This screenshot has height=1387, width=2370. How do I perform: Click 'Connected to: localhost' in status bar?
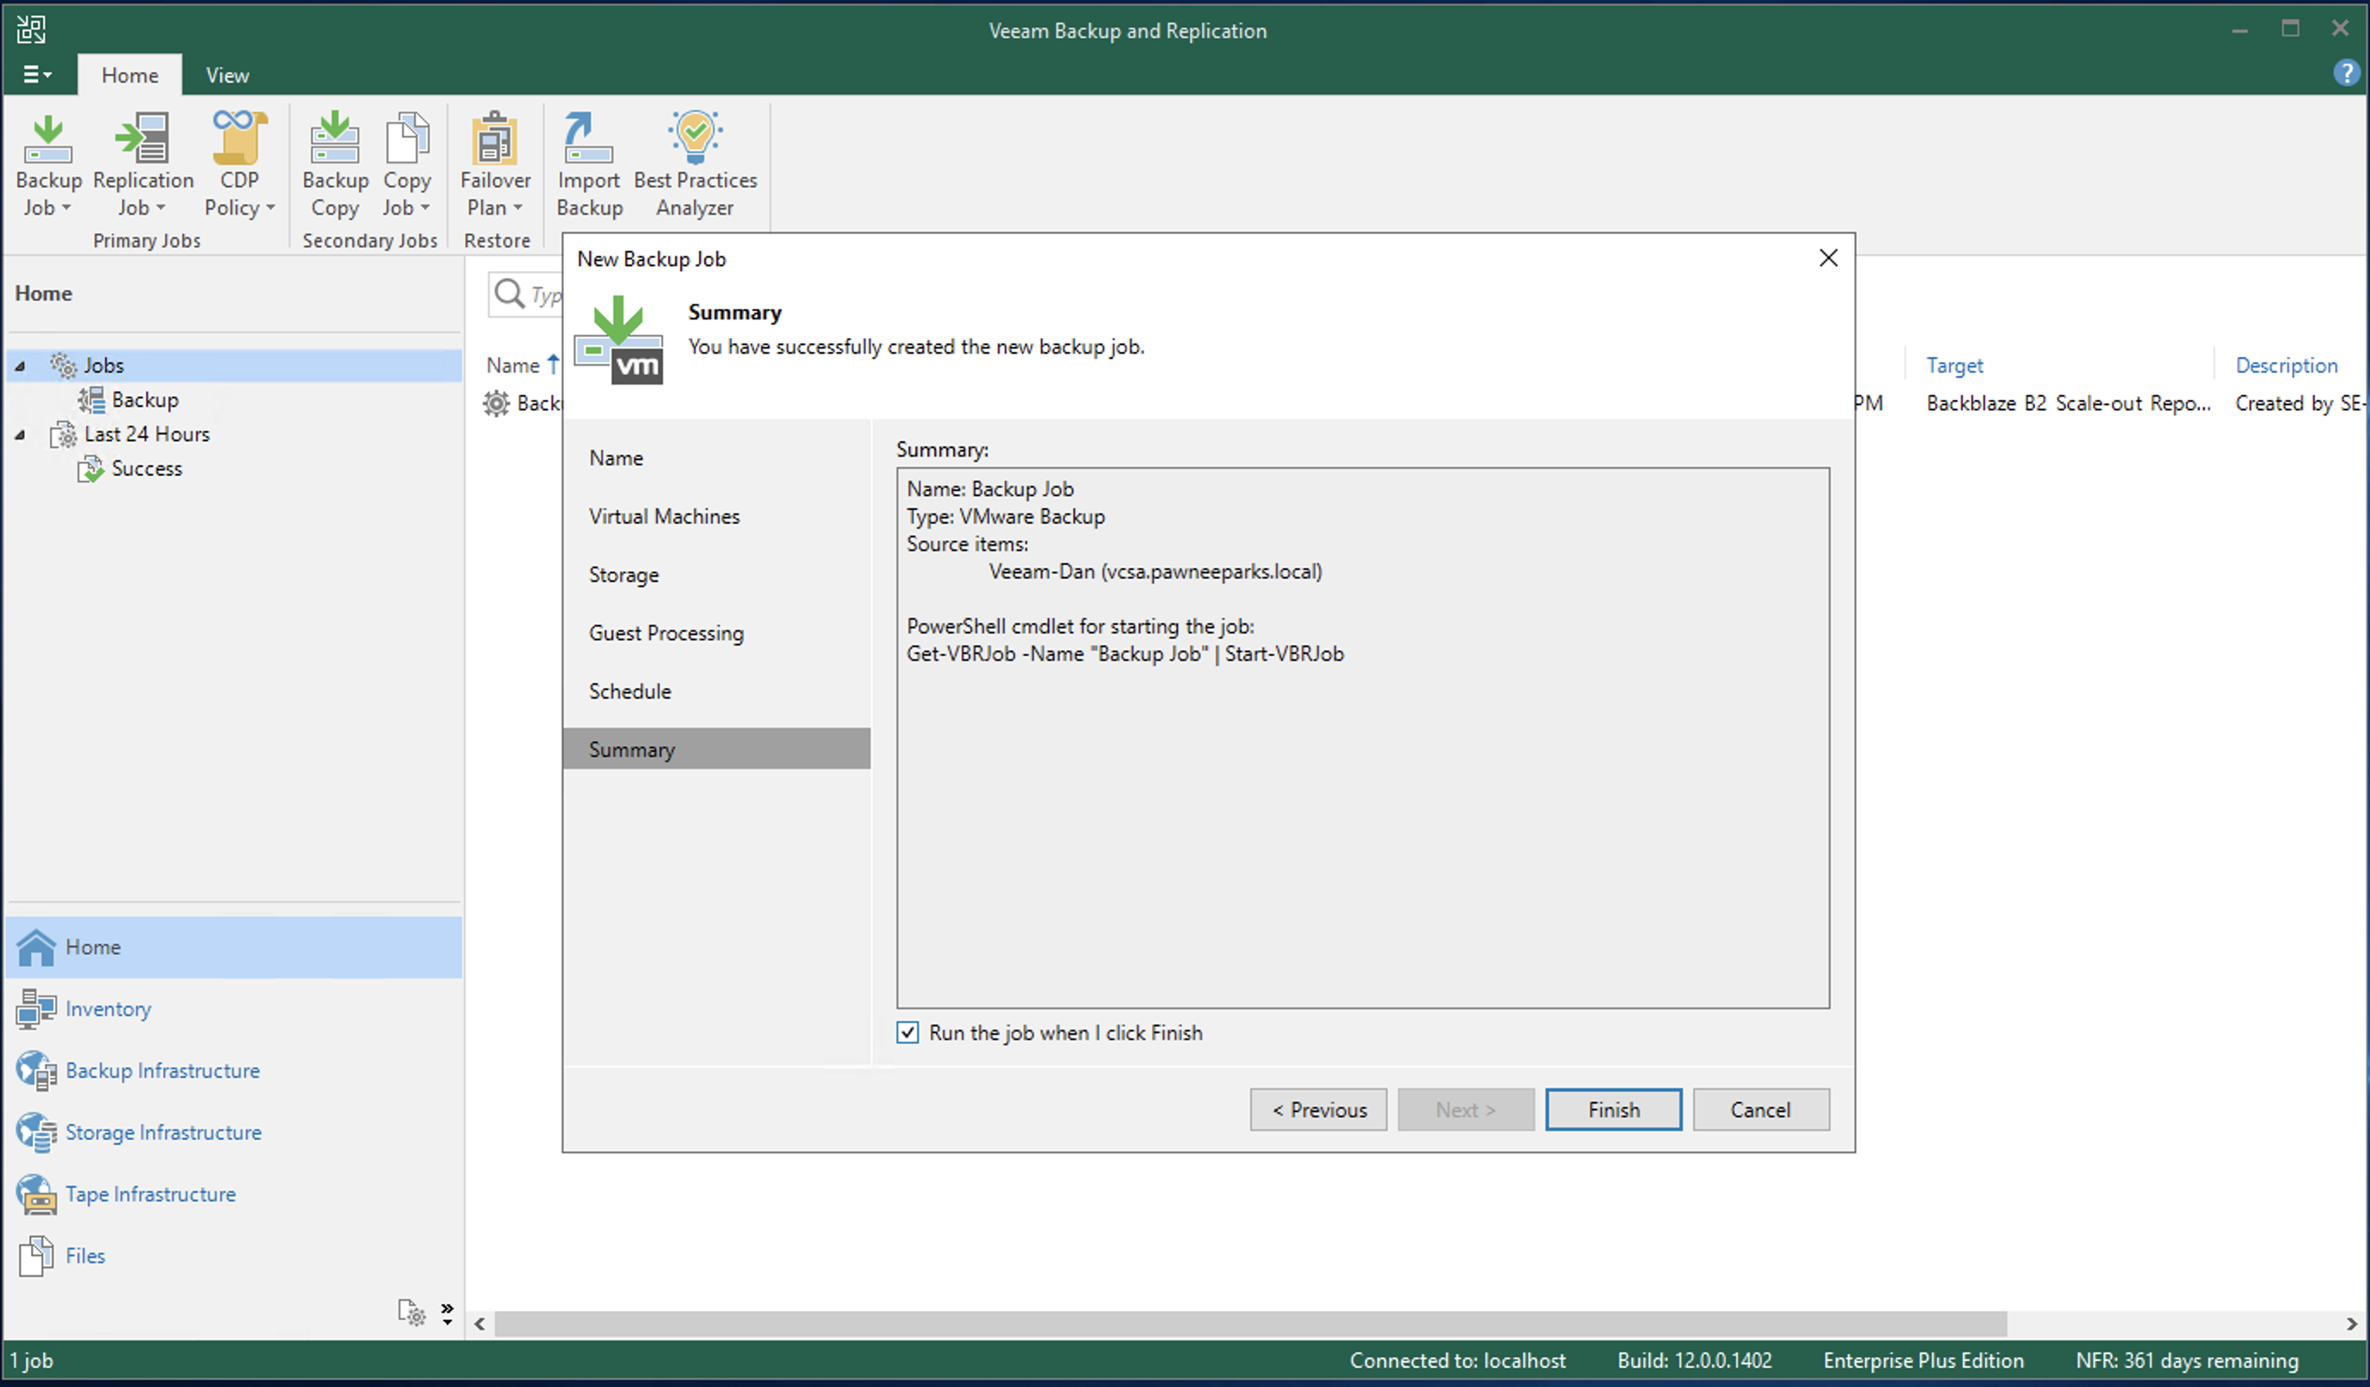1457,1360
